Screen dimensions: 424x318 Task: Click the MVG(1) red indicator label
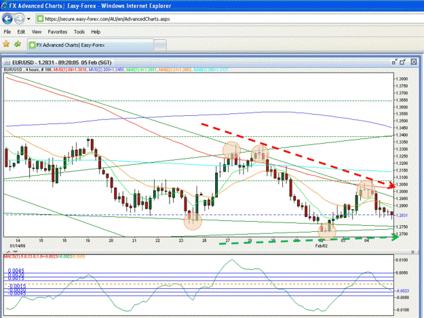(70, 70)
